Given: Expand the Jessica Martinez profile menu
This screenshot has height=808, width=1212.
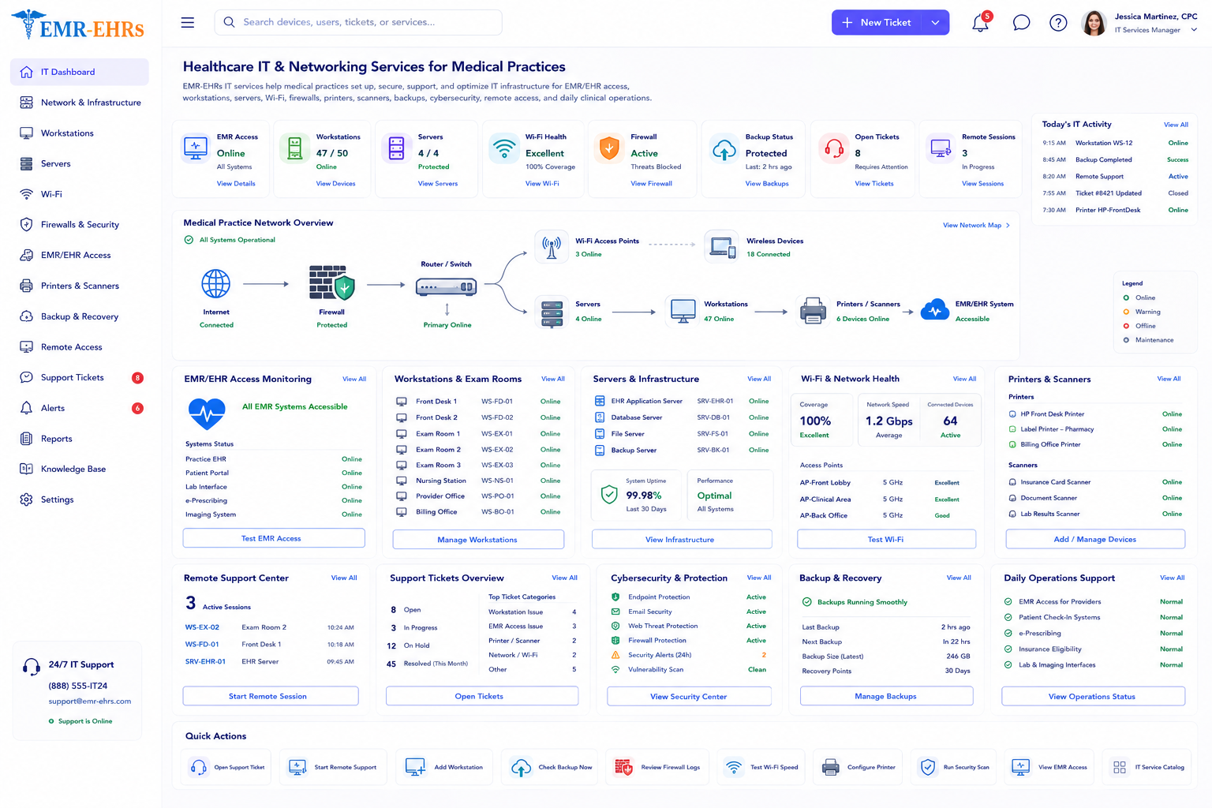Looking at the screenshot, I should (1194, 30).
